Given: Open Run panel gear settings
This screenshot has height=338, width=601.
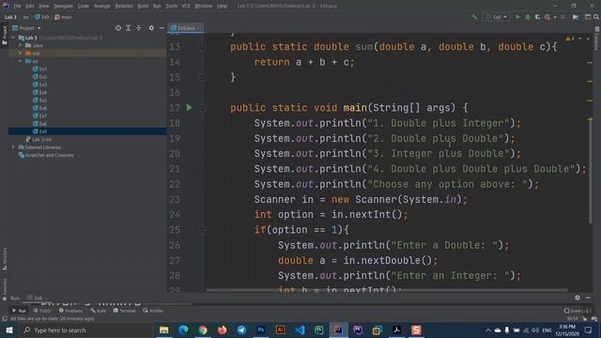Looking at the screenshot, I should tap(578, 298).
